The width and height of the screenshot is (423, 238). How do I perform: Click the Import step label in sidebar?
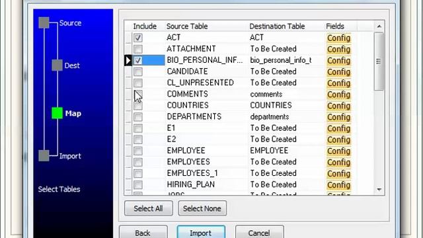70,156
